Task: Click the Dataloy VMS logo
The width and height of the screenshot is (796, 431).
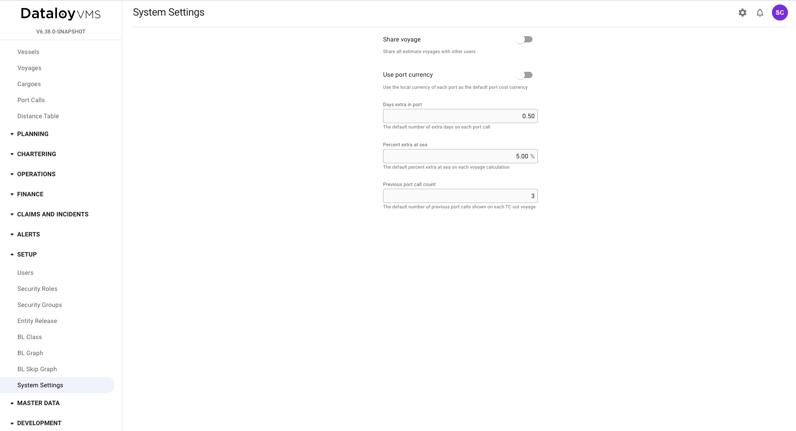Action: coord(61,14)
